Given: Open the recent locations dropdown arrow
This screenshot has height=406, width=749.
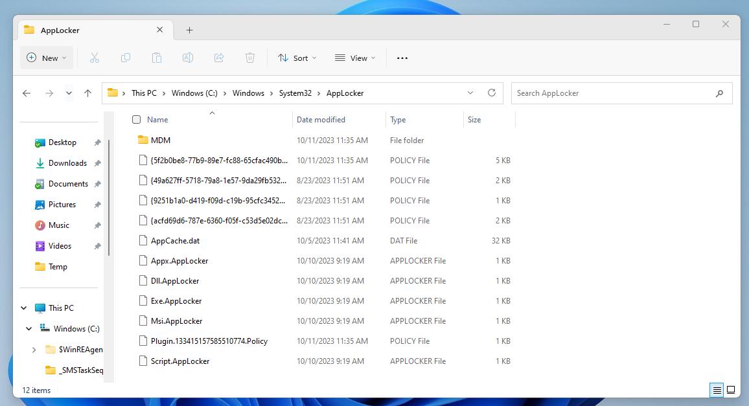Looking at the screenshot, I should click(x=69, y=93).
